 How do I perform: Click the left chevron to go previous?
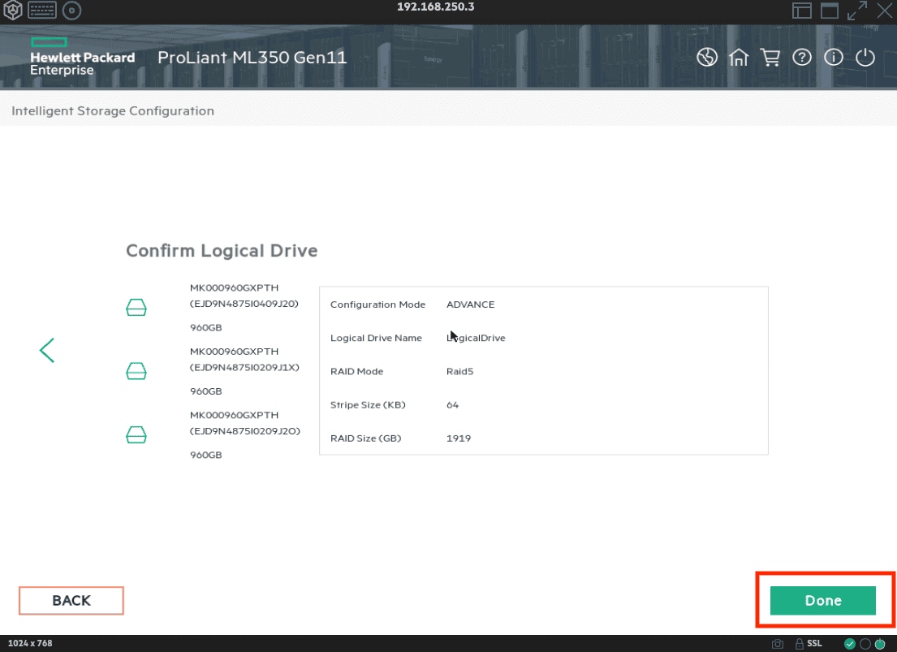point(47,350)
